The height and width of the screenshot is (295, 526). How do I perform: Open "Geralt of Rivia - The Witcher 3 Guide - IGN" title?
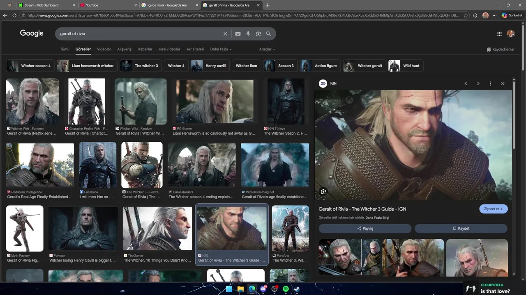pyautogui.click(x=362, y=209)
